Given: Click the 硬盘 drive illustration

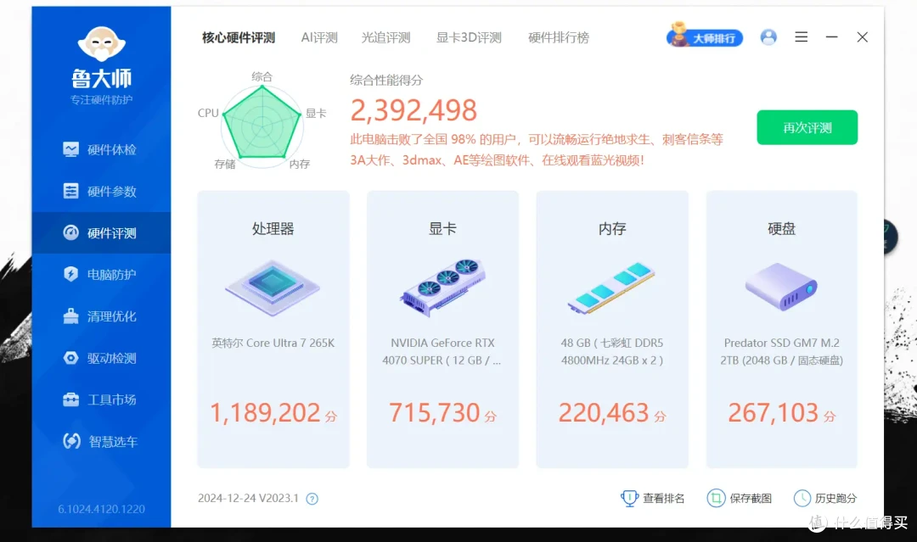Looking at the screenshot, I should coord(781,286).
